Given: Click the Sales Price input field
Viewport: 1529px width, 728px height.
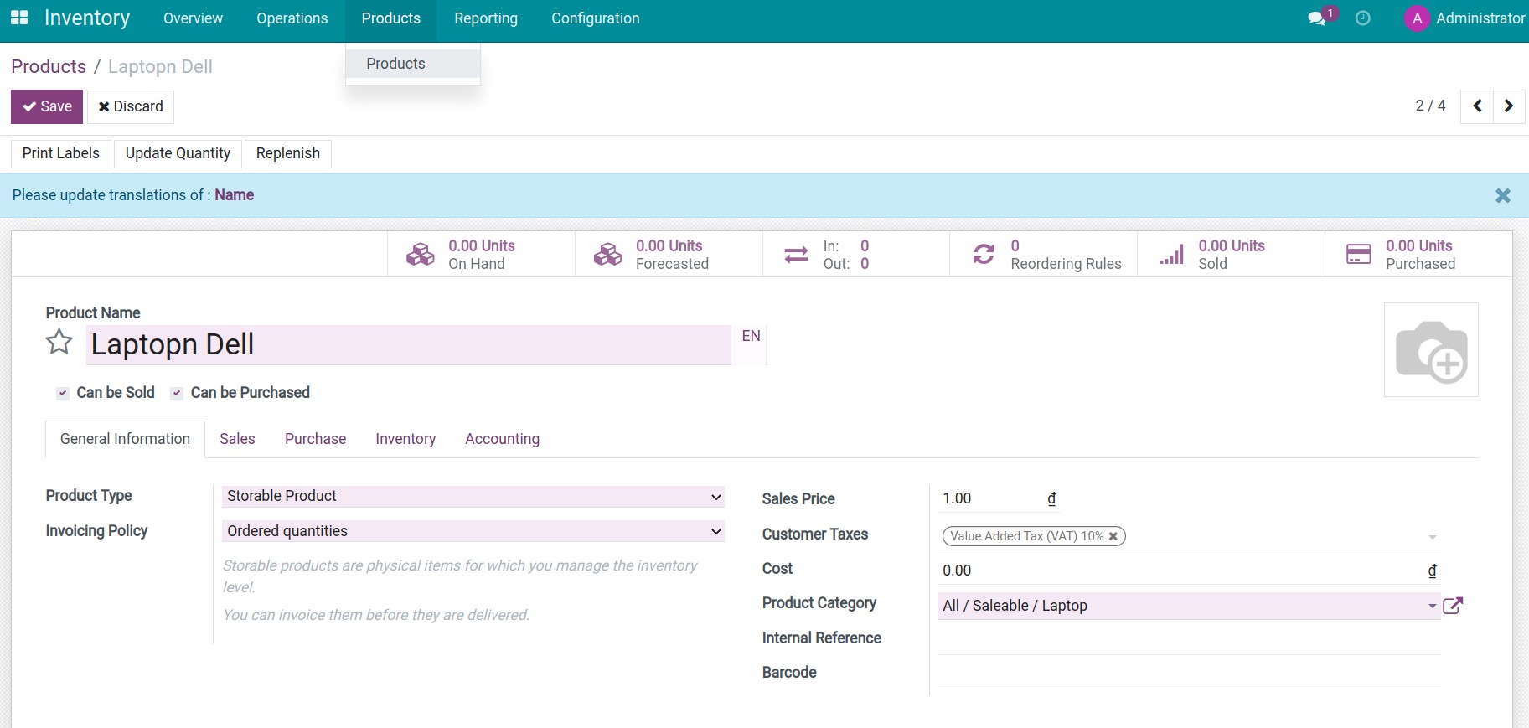Looking at the screenshot, I should [x=989, y=499].
